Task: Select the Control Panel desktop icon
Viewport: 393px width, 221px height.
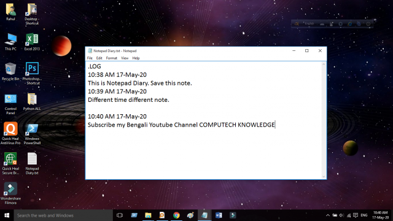Action: tap(10, 104)
